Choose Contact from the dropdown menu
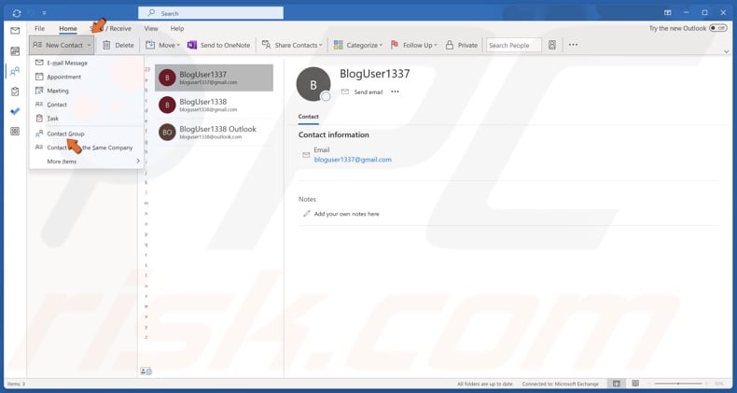Image resolution: width=737 pixels, height=393 pixels. coord(87,105)
